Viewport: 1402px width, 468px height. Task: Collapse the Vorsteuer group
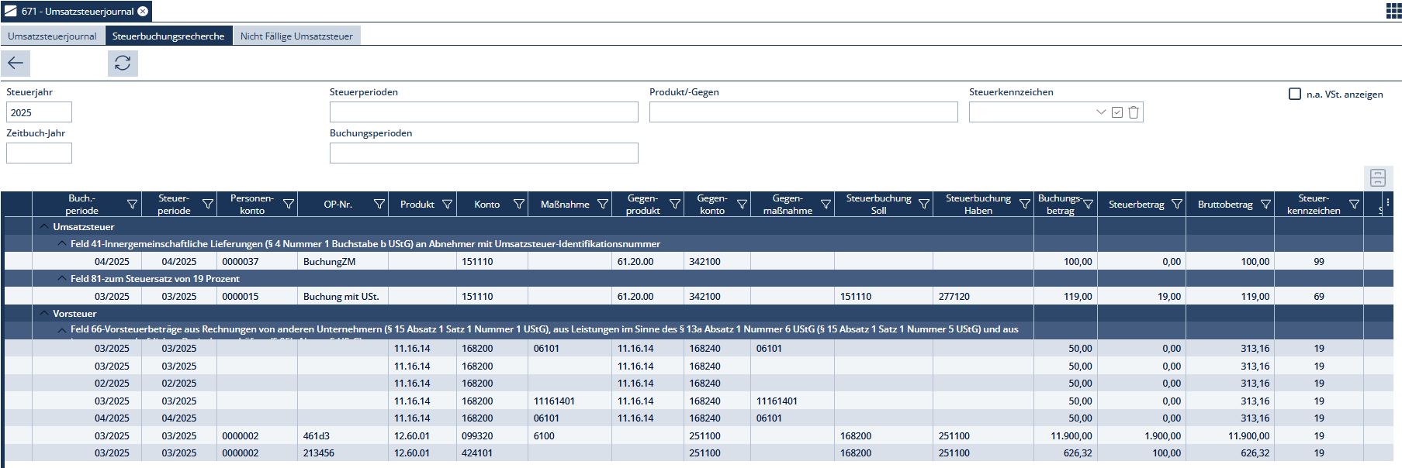coord(44,314)
